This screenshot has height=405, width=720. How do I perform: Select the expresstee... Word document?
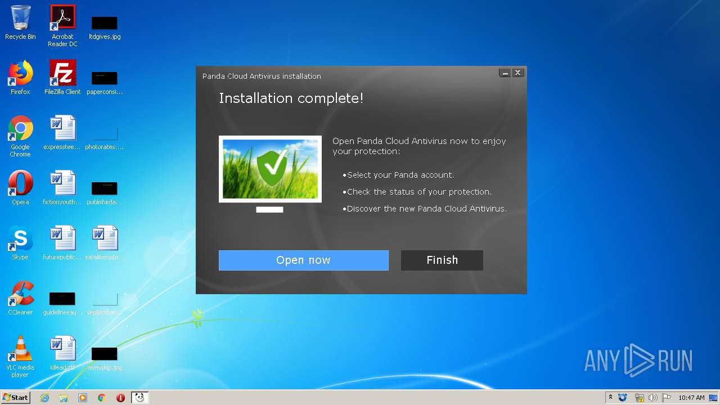(x=62, y=133)
